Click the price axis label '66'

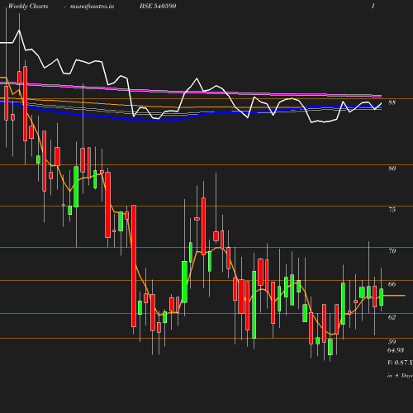tap(392, 284)
